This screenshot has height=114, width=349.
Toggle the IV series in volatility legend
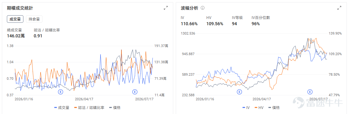pyautogui.click(x=246, y=108)
